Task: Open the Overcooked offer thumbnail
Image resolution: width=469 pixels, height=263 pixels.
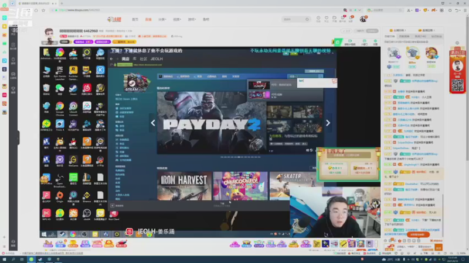Action: pos(240,186)
